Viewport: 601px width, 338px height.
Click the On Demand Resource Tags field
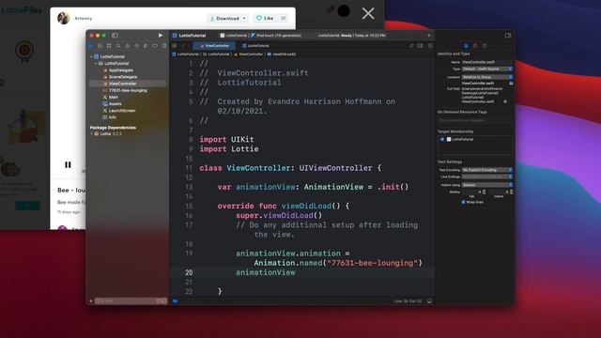tap(475, 120)
